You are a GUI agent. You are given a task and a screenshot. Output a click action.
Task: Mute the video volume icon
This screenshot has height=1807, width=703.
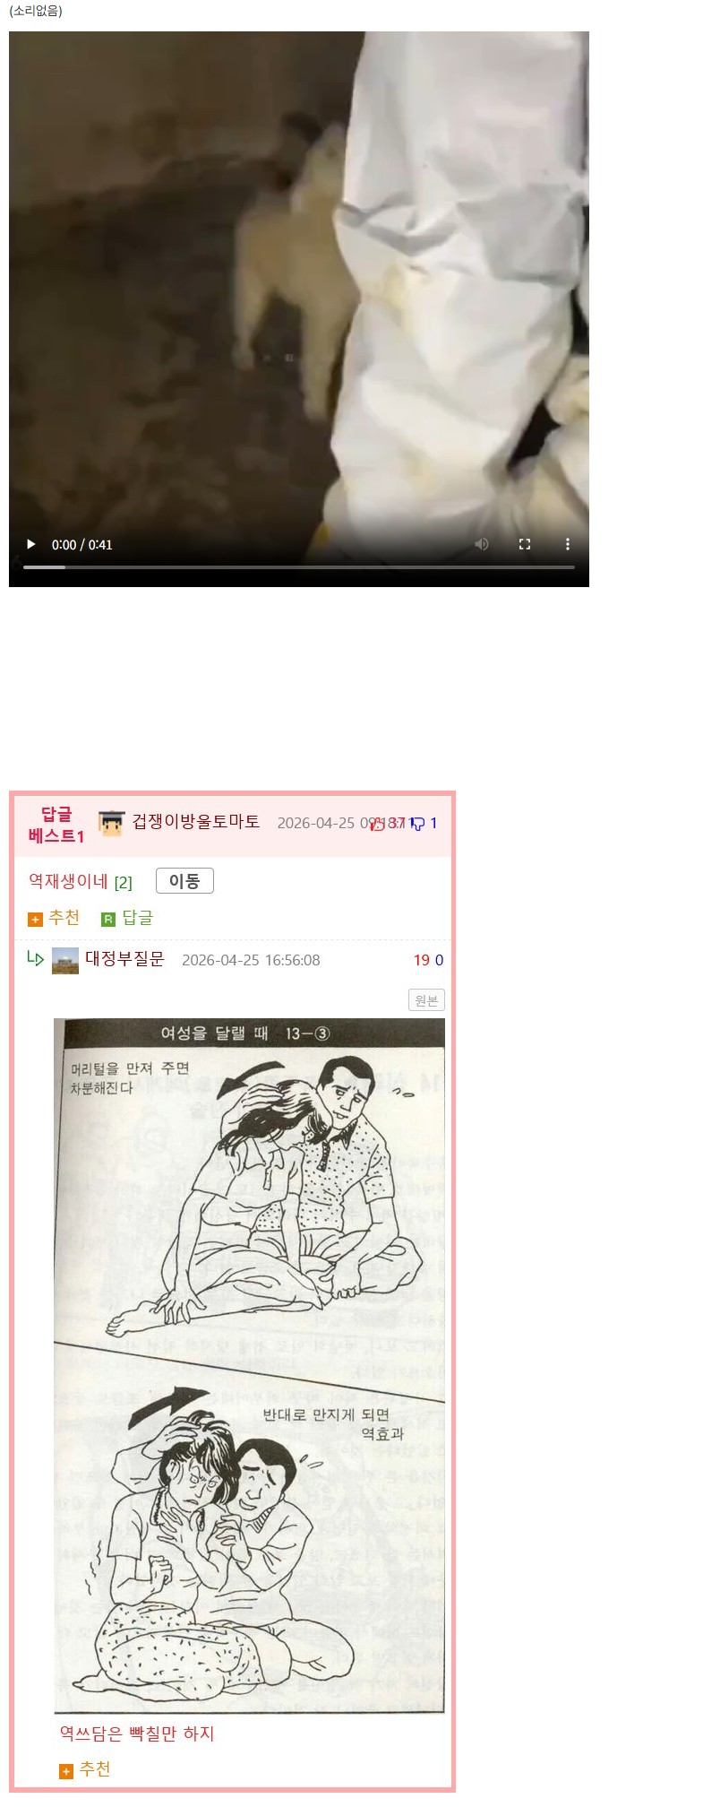[482, 544]
